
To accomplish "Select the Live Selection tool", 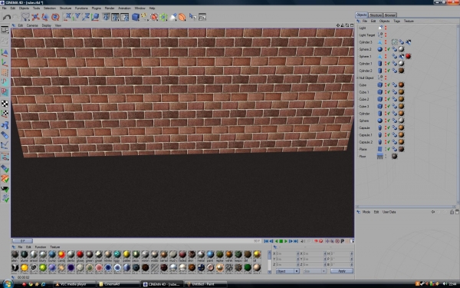I will (x=26, y=17).
